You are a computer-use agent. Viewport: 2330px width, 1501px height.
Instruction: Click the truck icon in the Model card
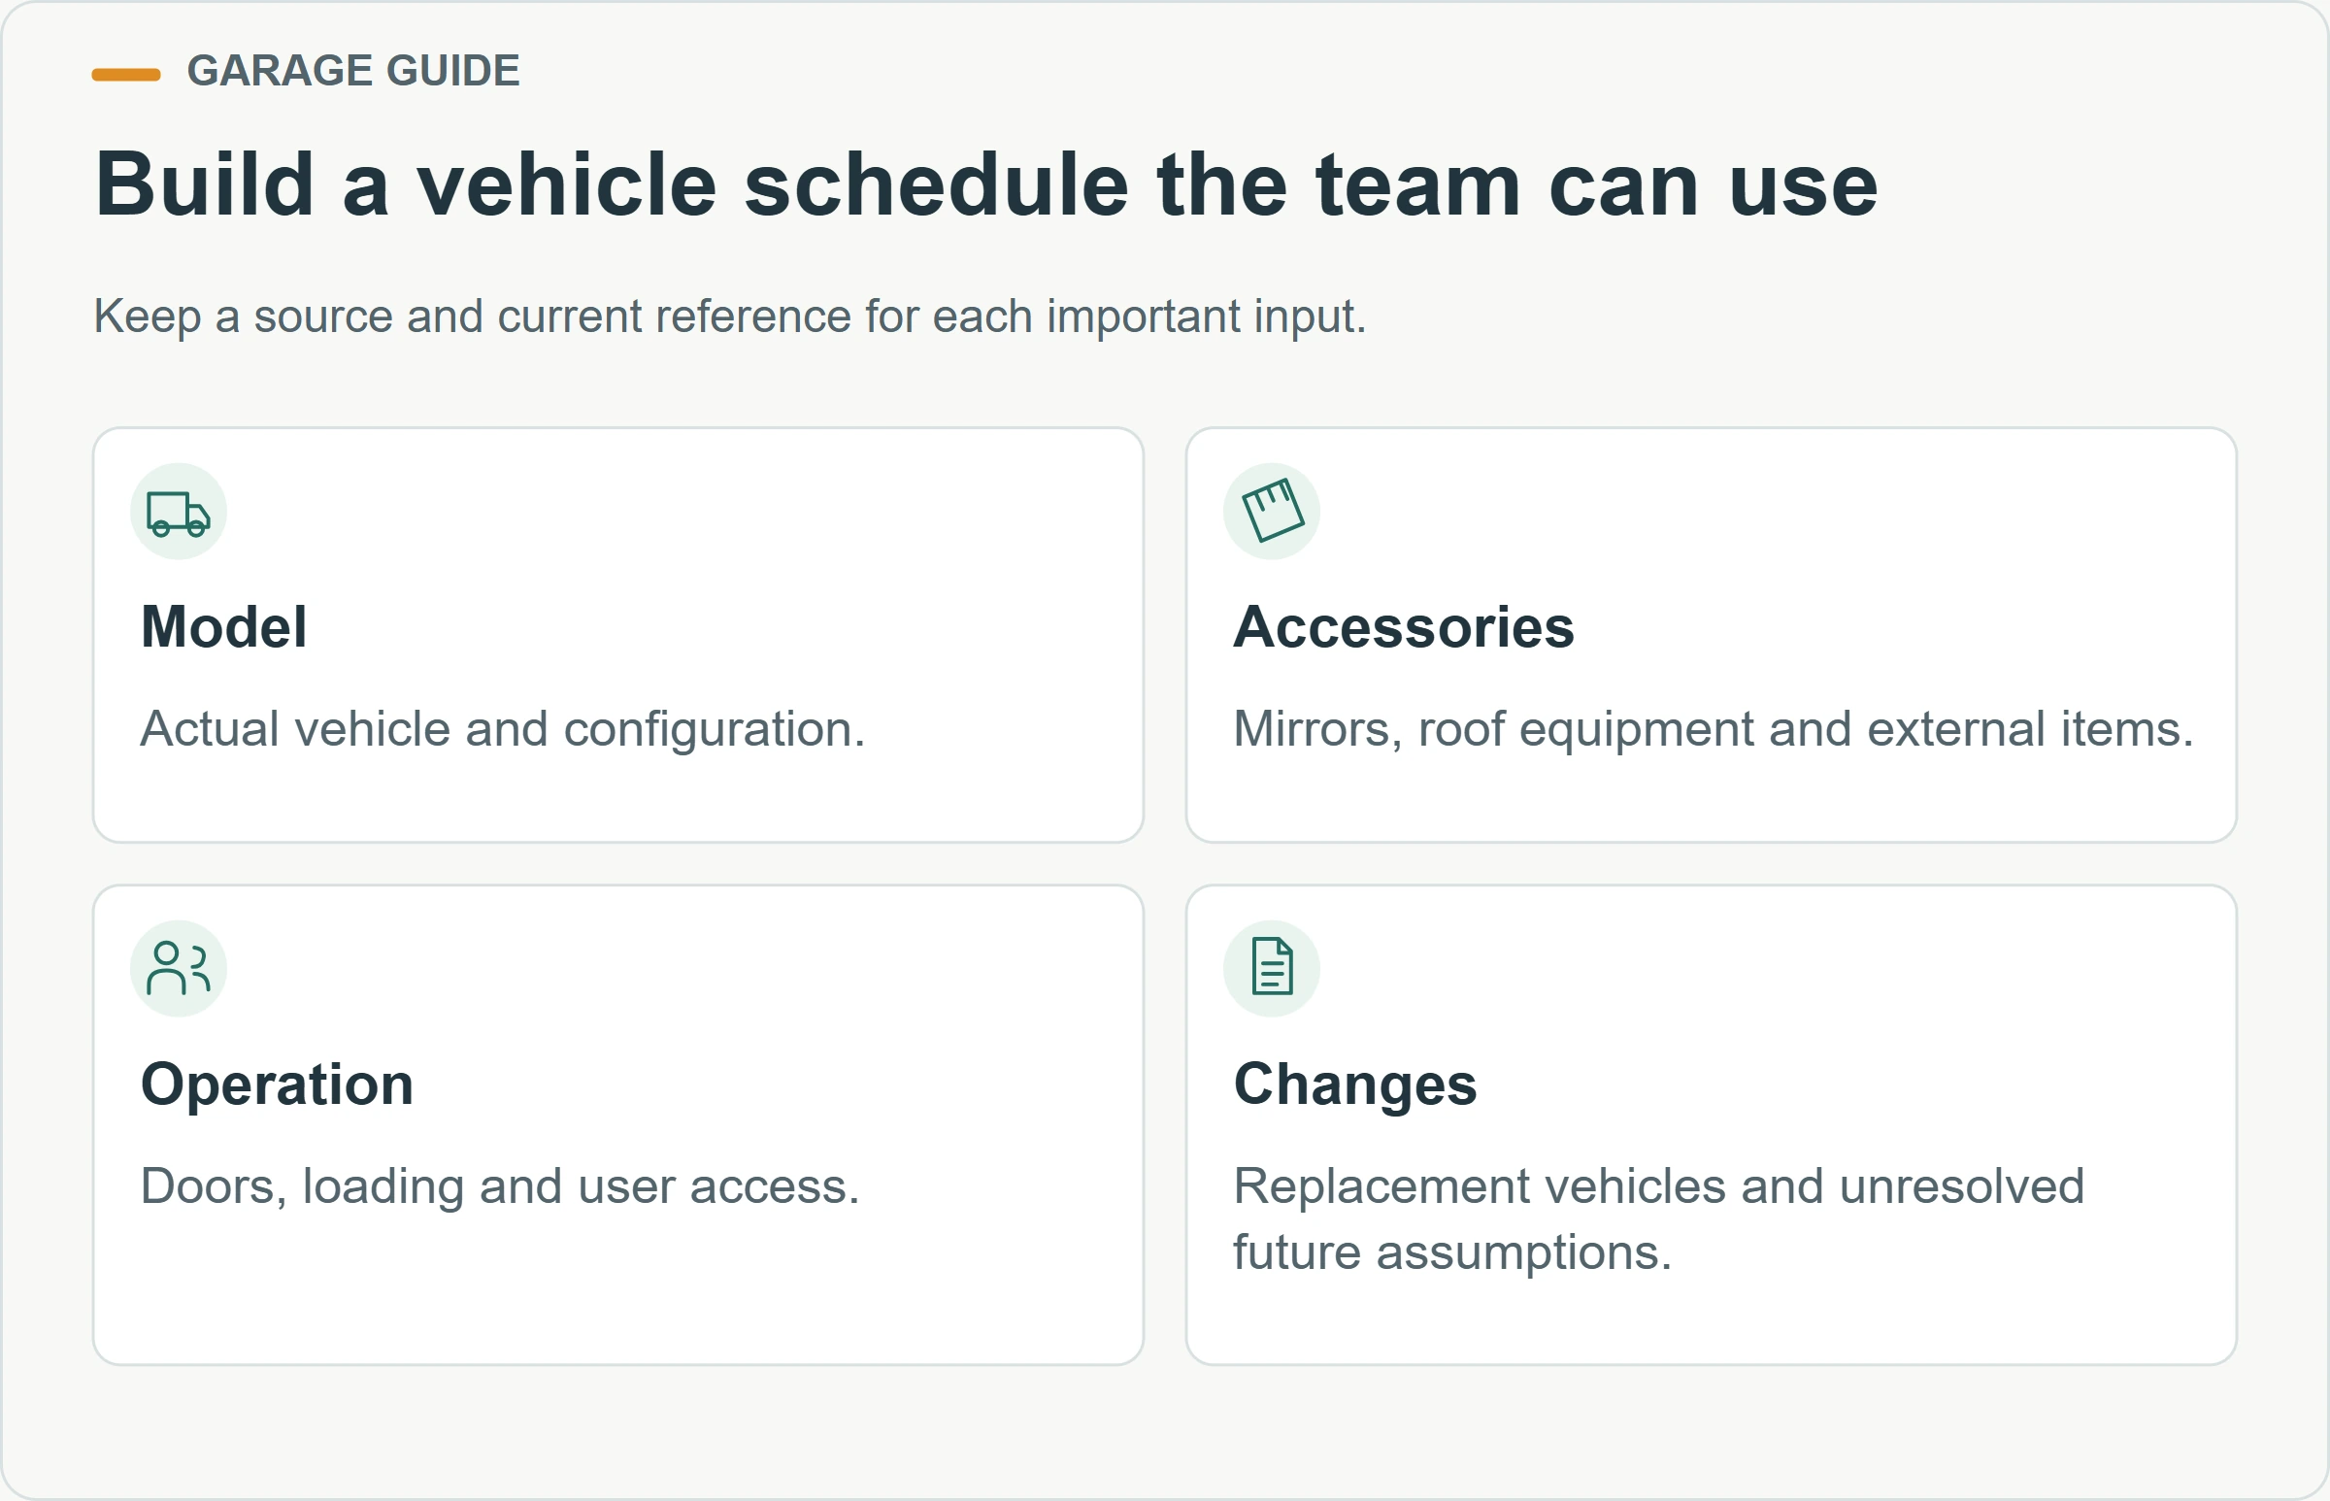point(179,512)
